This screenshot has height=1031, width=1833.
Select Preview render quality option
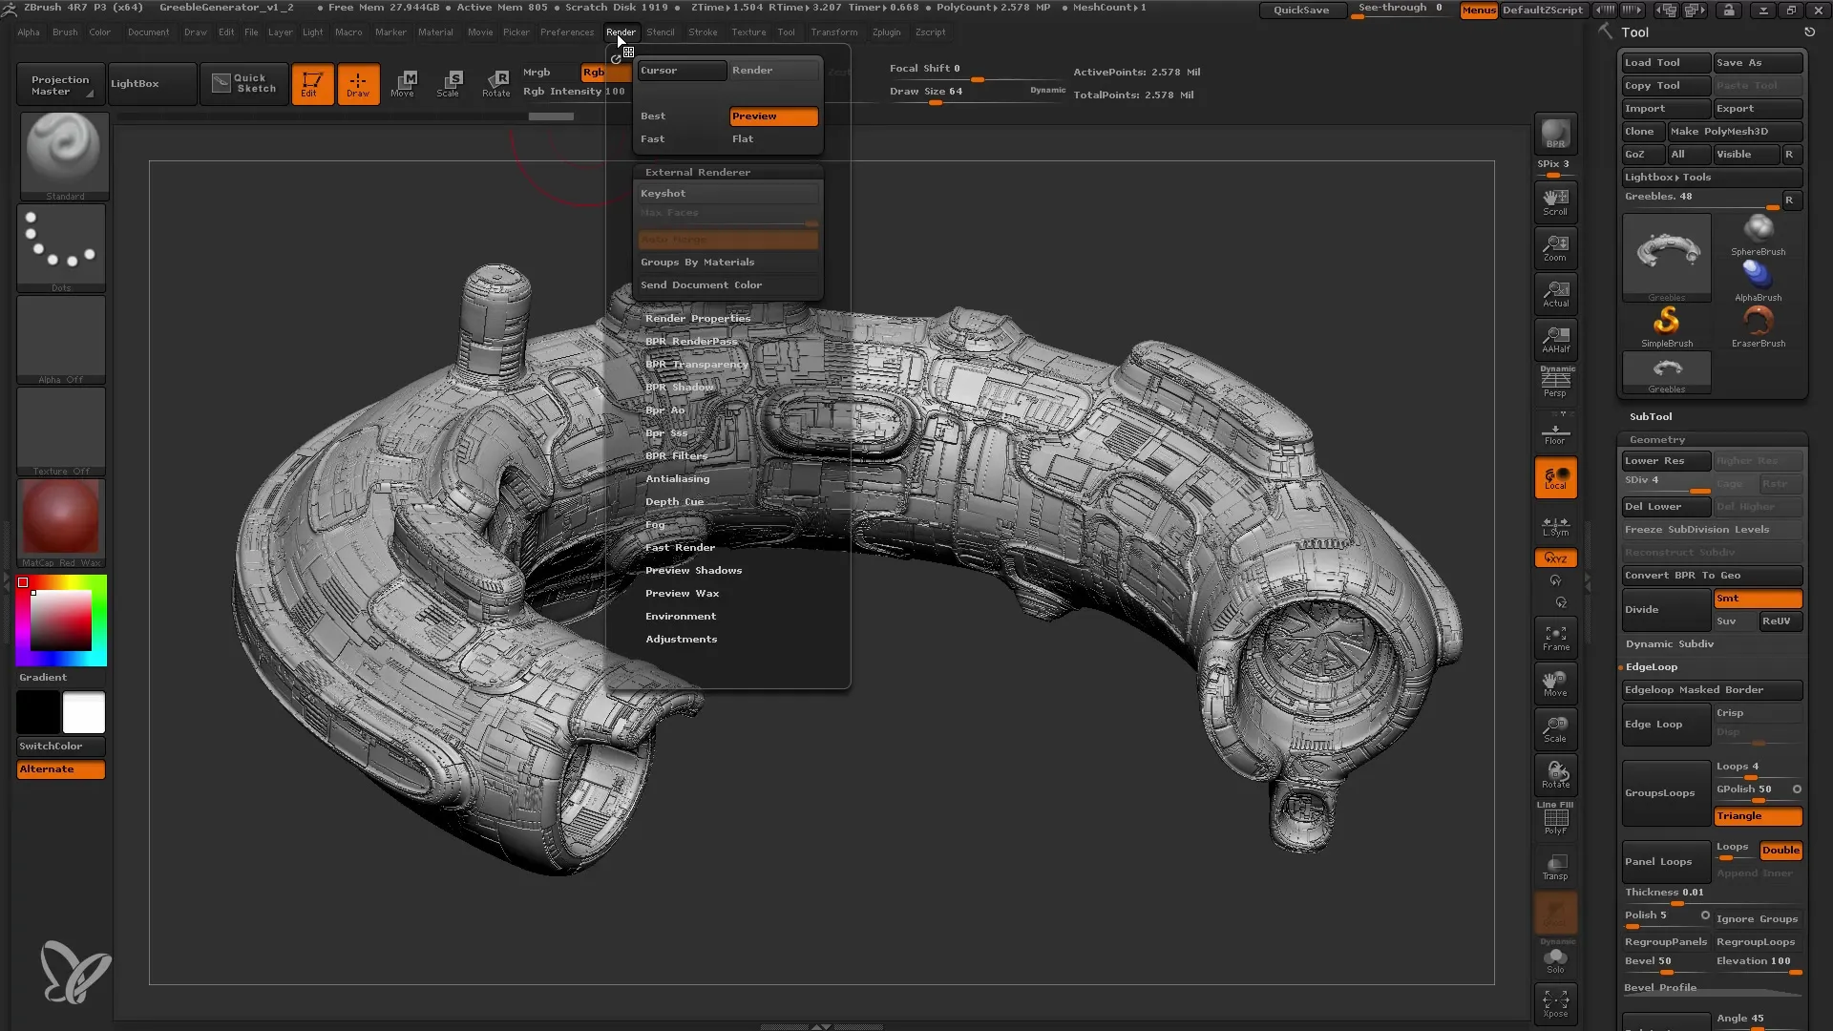coord(771,115)
